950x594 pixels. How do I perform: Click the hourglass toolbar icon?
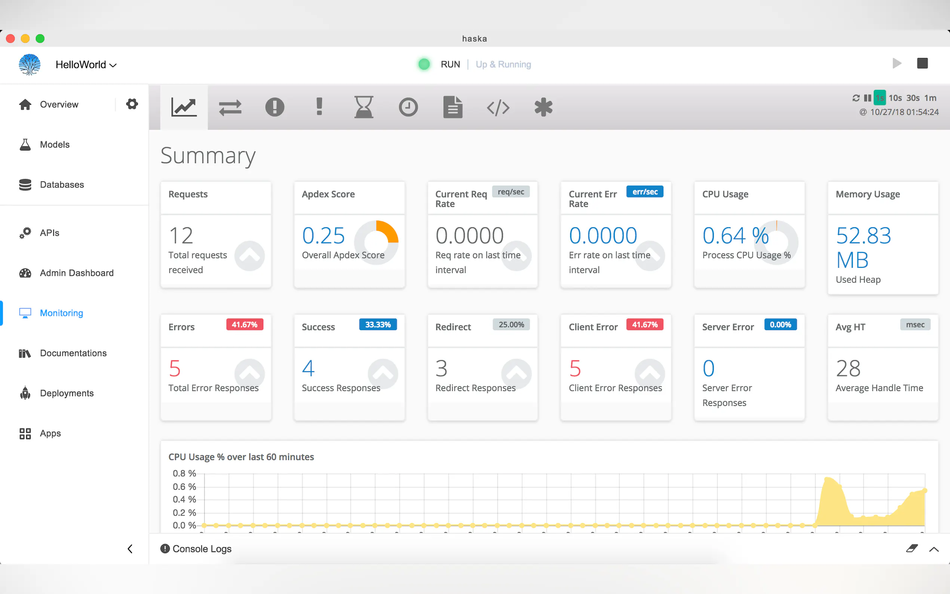coord(364,107)
